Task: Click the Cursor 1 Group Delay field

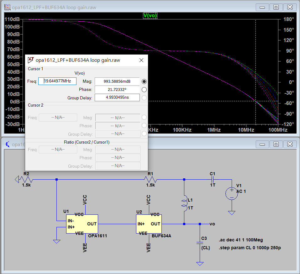Action: coord(117,97)
